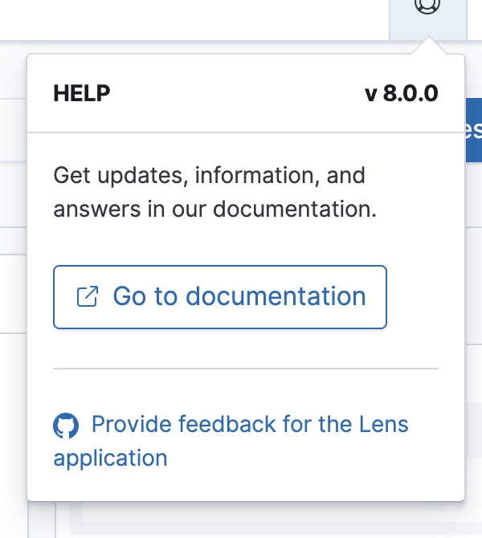Click the external link icon on documentation button

coord(87,296)
